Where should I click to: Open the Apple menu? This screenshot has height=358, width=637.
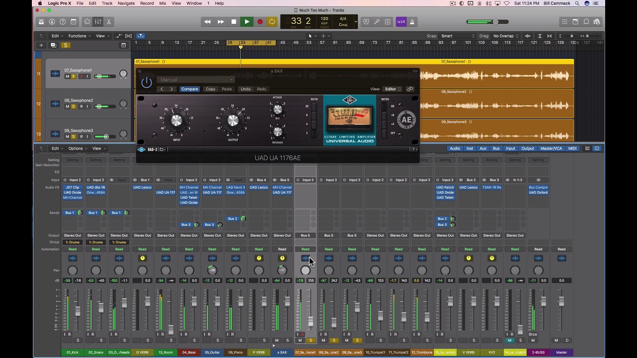(x=40, y=3)
